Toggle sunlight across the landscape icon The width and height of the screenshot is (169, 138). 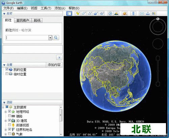pos(116,14)
